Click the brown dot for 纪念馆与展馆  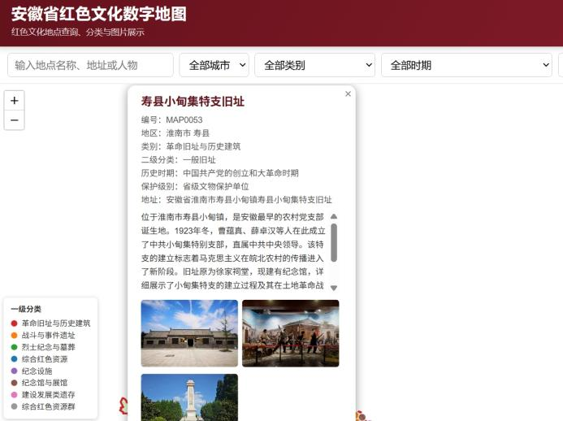15,383
